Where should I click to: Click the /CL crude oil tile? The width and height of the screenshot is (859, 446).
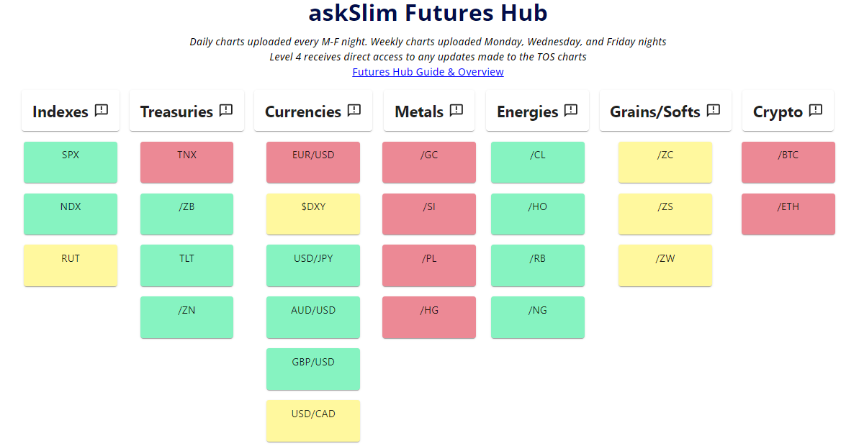tap(537, 162)
